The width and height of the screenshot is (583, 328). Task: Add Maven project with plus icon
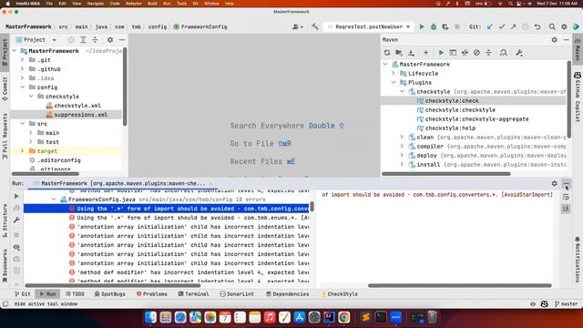[425, 53]
